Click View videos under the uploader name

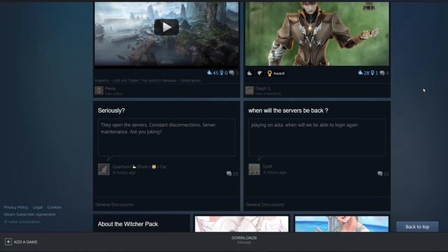(x=113, y=93)
